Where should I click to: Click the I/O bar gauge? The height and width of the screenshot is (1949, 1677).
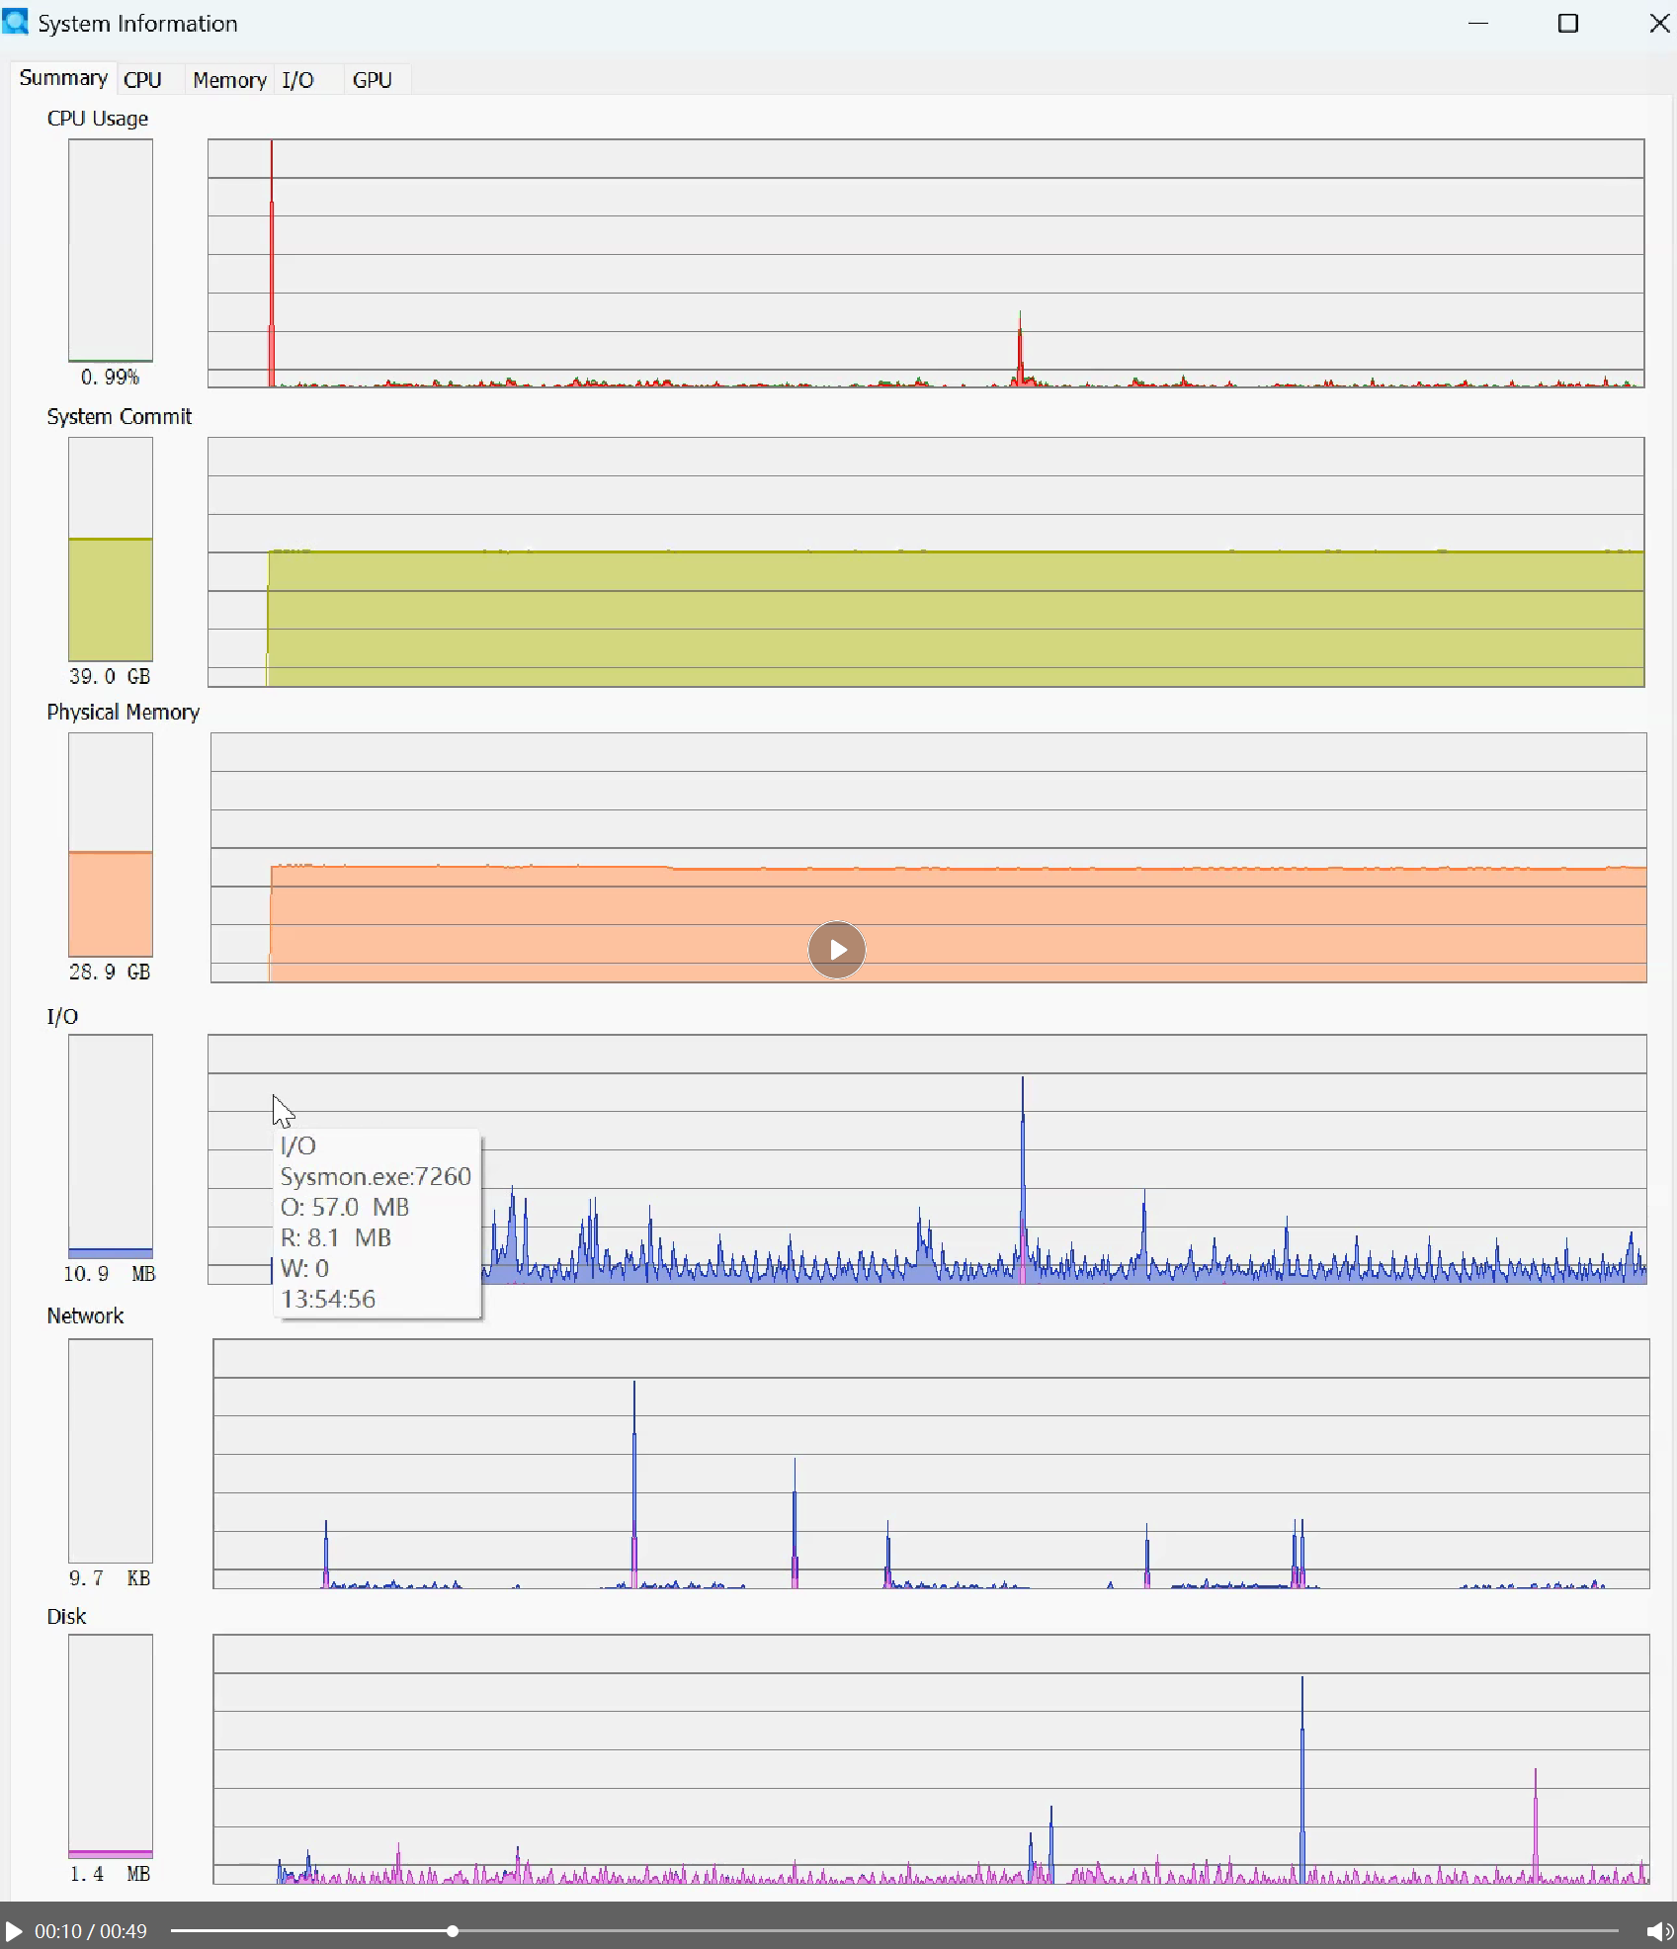[x=111, y=1146]
